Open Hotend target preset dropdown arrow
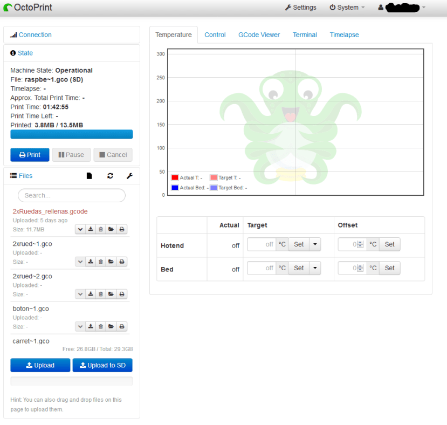This screenshot has width=447, height=425. [315, 244]
